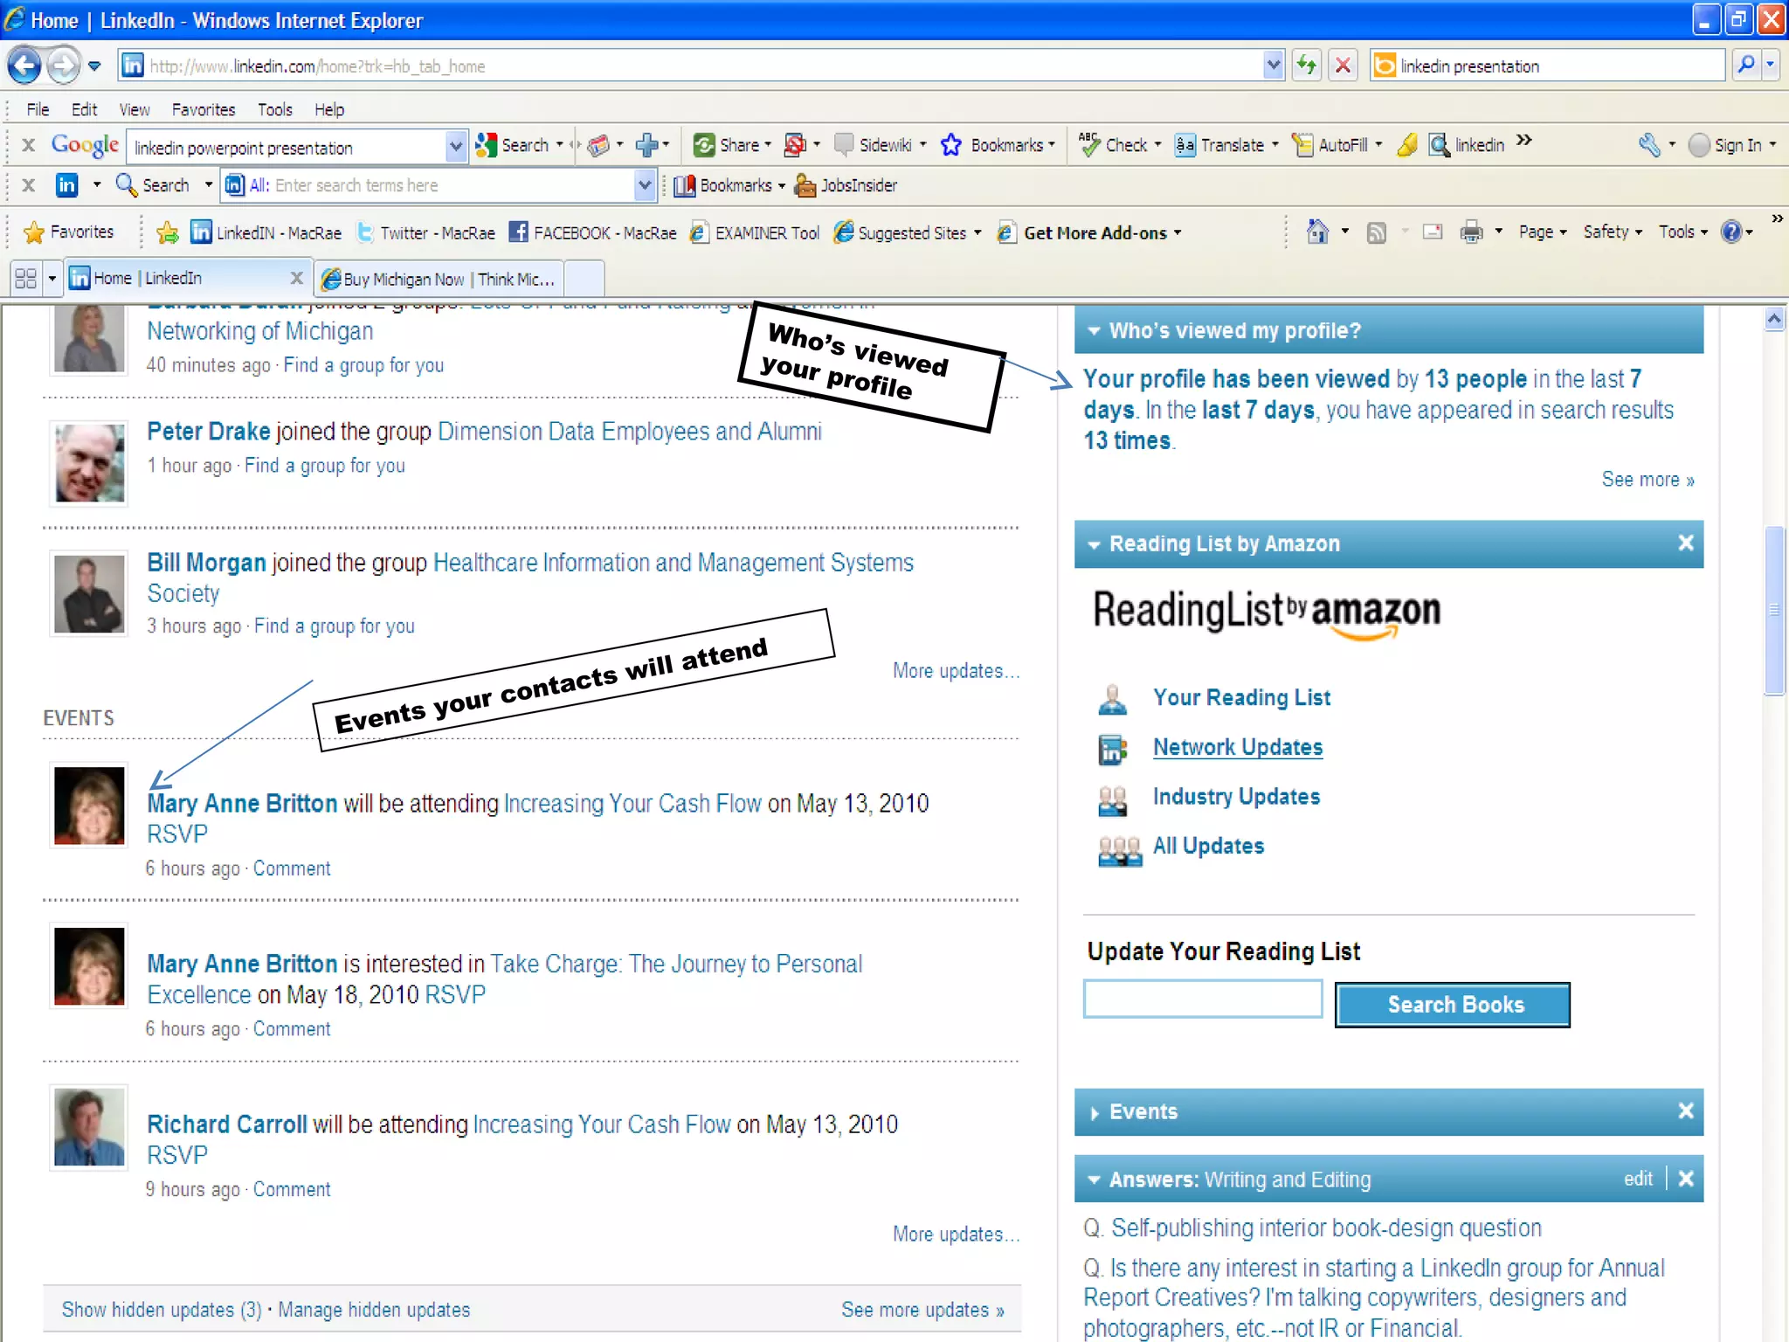Open the blue Help question mark icon
Viewport: 1789px width, 1342px height.
(x=1731, y=232)
